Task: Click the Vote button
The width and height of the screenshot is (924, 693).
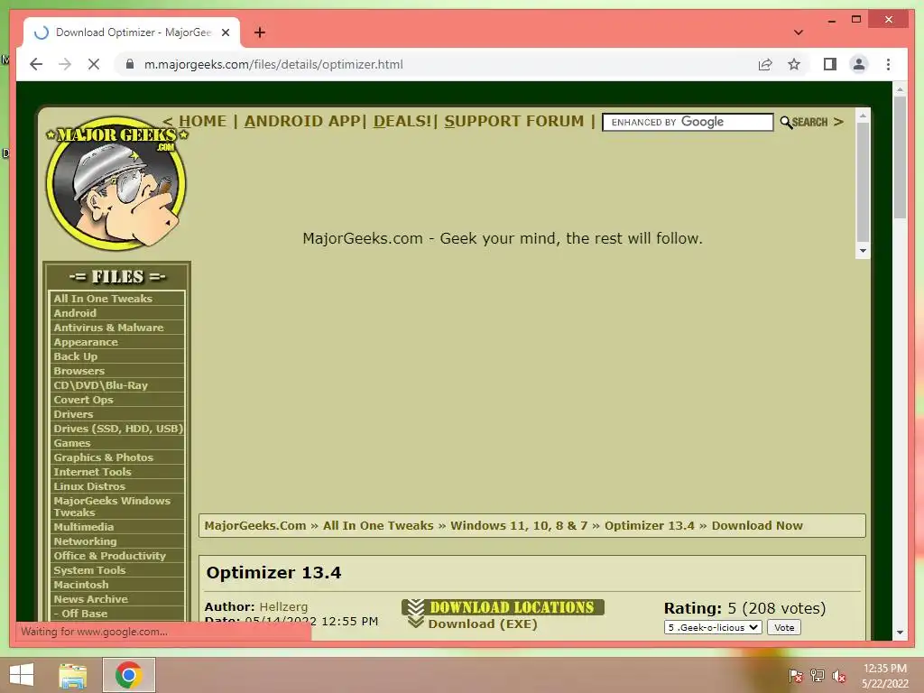Action: click(x=784, y=628)
